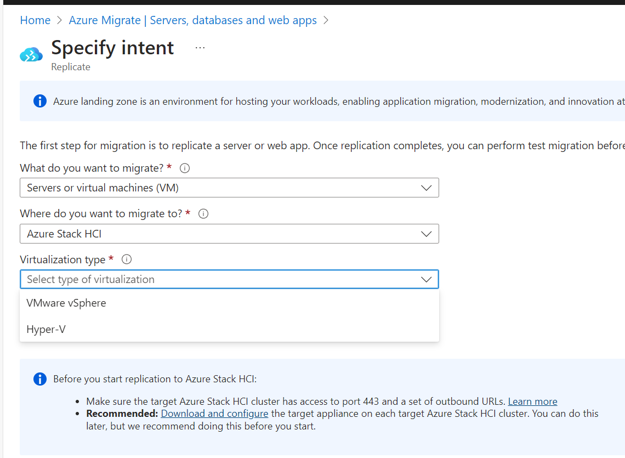Click the info icon on the replication prerequisites banner
This screenshot has width=625, height=458.
pos(39,379)
